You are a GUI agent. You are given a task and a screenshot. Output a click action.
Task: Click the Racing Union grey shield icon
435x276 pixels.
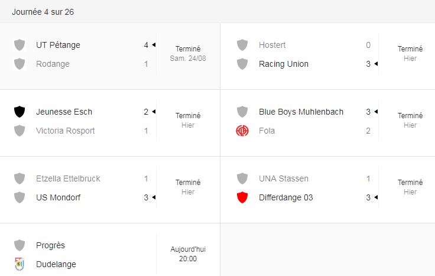point(242,64)
